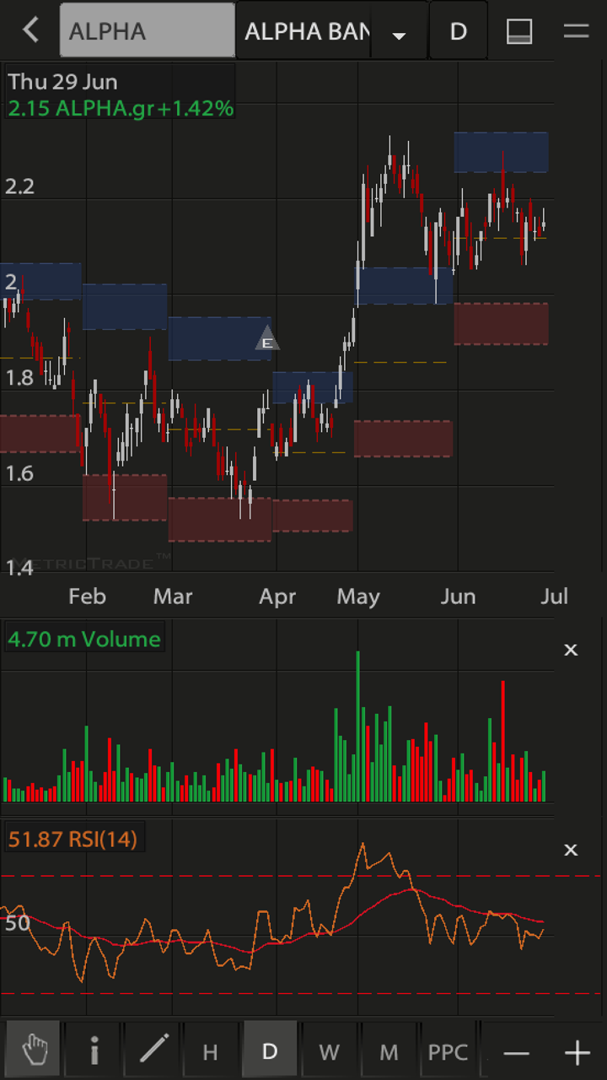Enable the PPC button
Screen dimensions: 607x1080
(448, 1052)
